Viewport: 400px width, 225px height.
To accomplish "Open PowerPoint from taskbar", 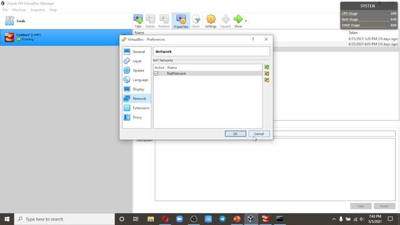I will click(x=237, y=219).
